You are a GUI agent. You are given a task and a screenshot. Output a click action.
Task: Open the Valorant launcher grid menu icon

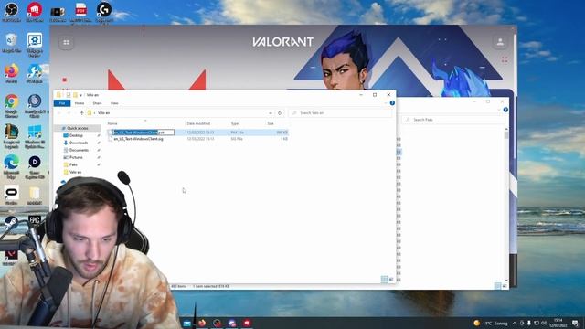click(x=67, y=43)
